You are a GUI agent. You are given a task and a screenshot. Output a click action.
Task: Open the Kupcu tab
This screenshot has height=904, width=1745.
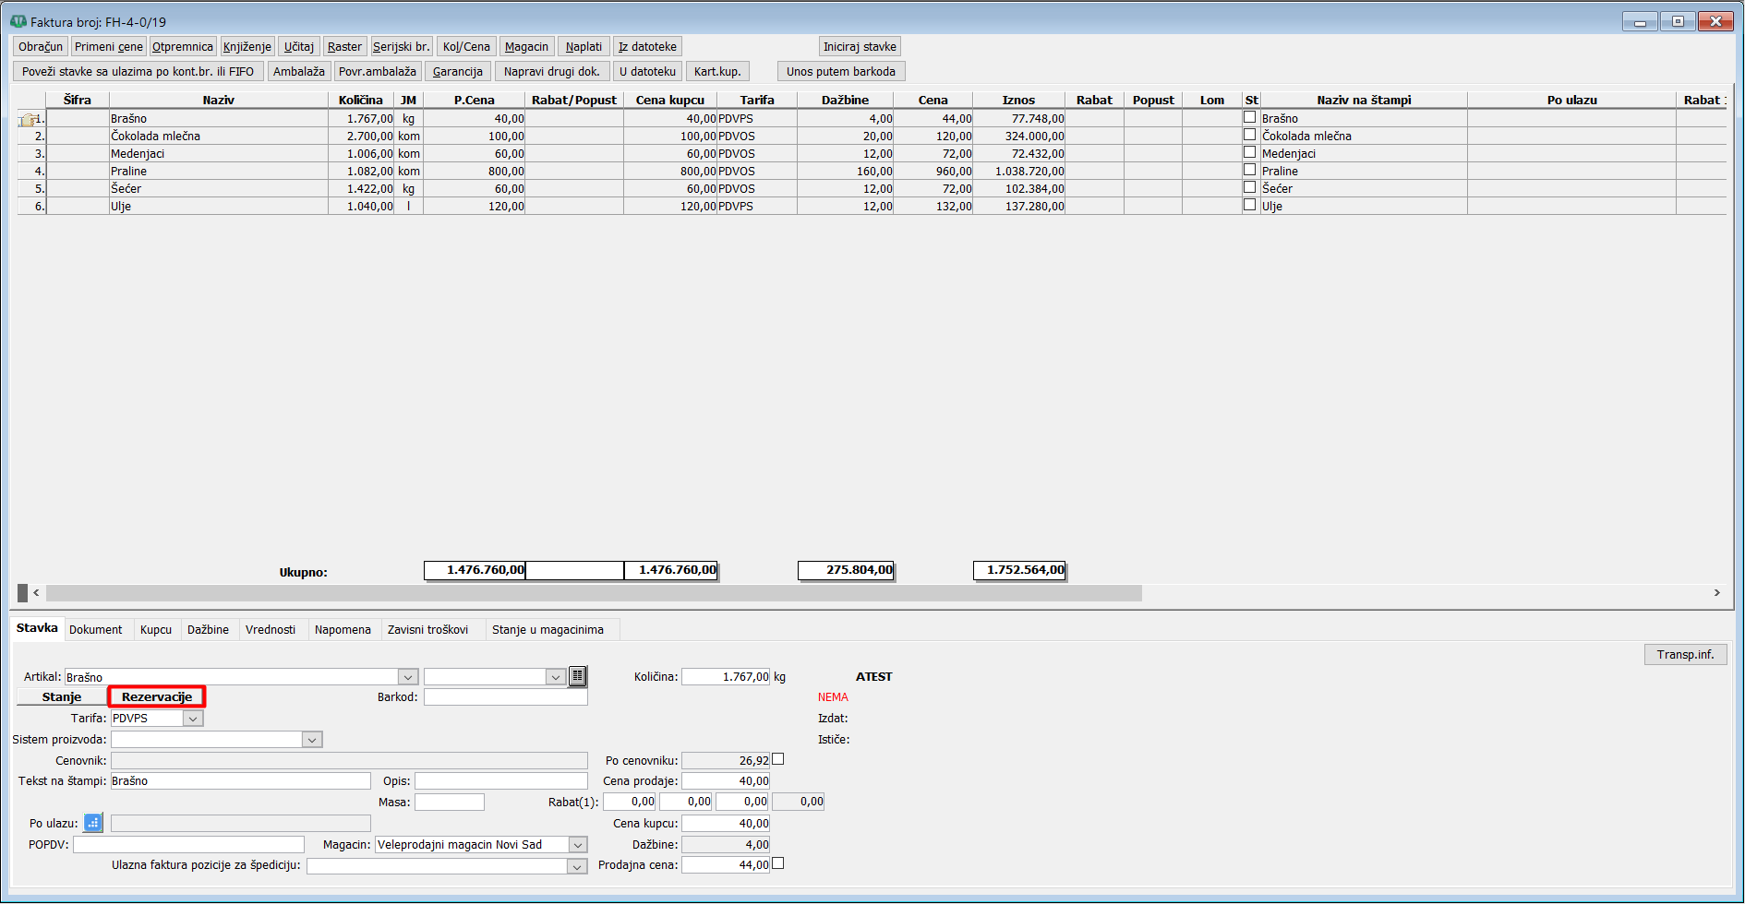coord(156,630)
